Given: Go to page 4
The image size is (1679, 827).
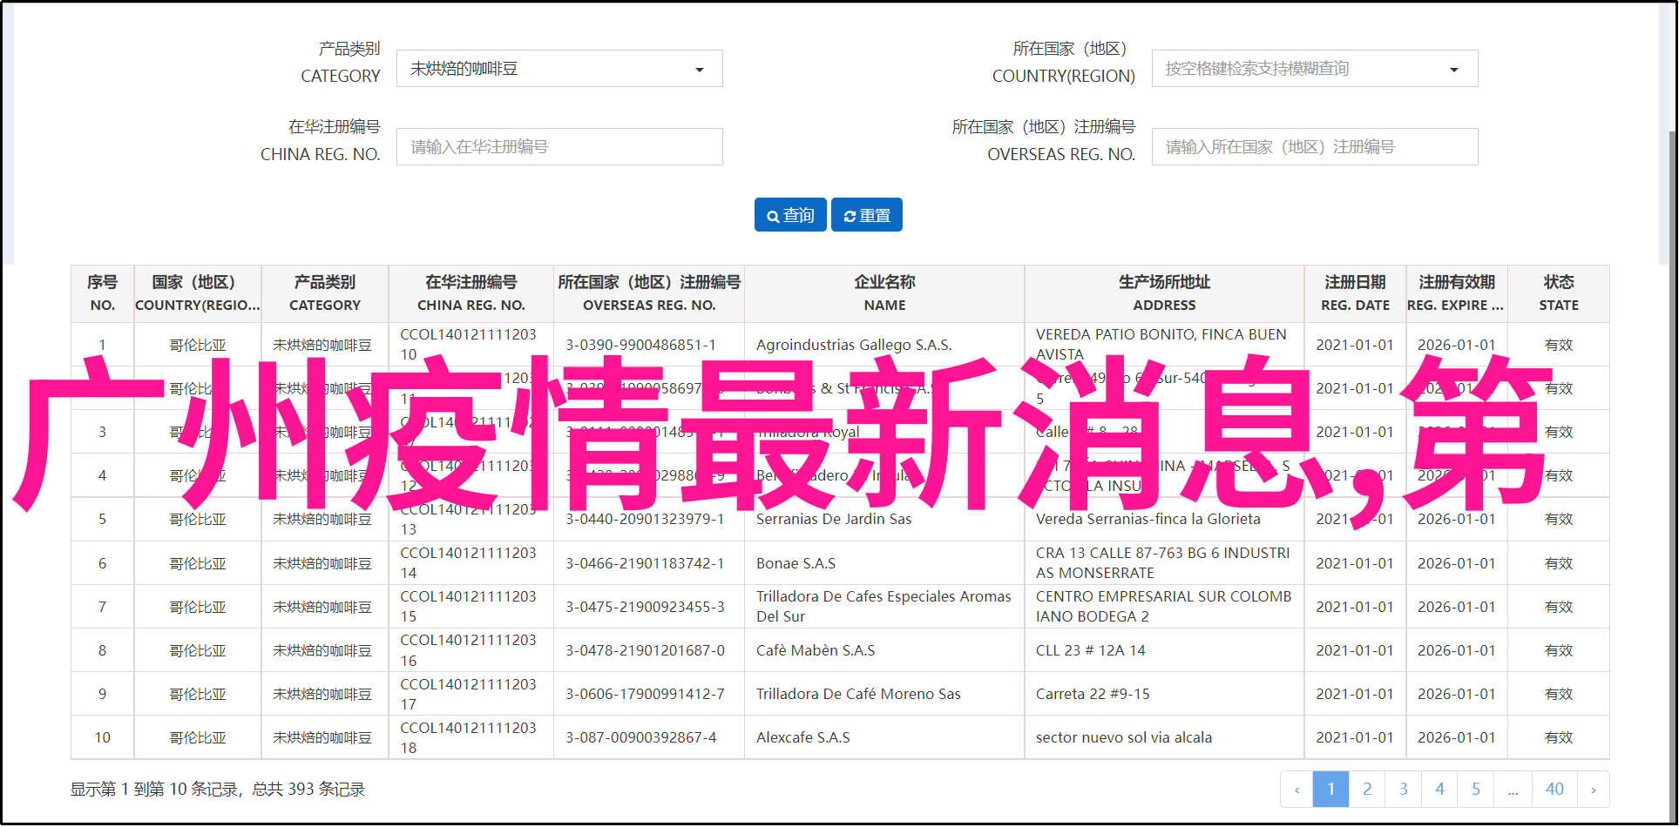Looking at the screenshot, I should [1440, 790].
